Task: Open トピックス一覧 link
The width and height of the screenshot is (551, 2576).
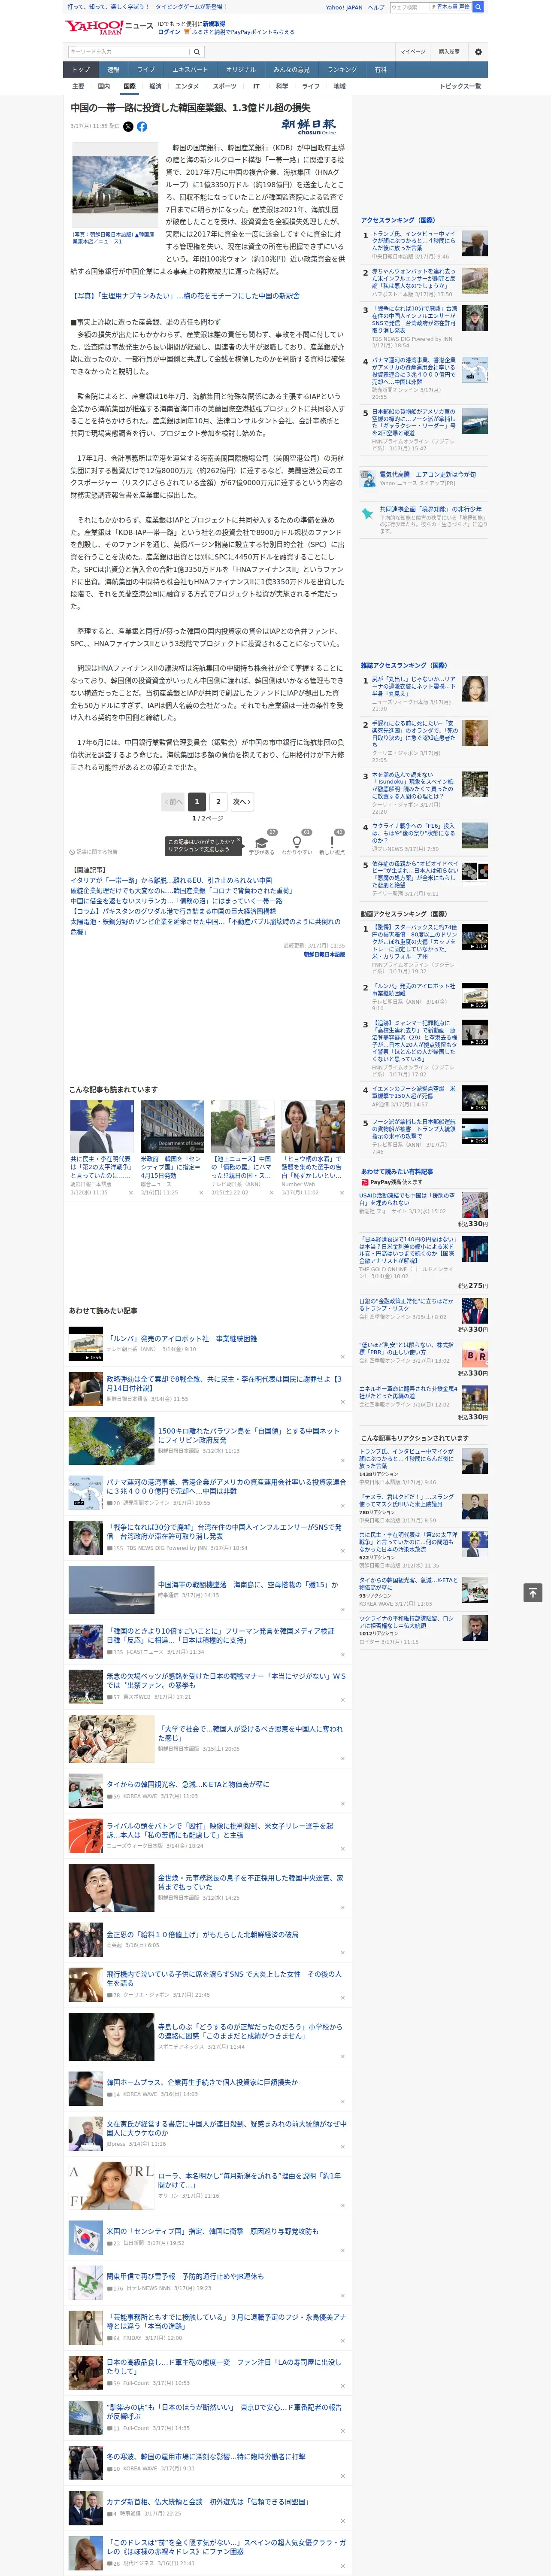Action: pyautogui.click(x=460, y=86)
